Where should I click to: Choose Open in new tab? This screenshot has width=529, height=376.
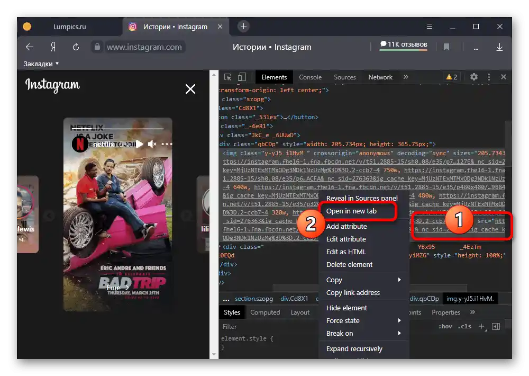tap(351, 211)
